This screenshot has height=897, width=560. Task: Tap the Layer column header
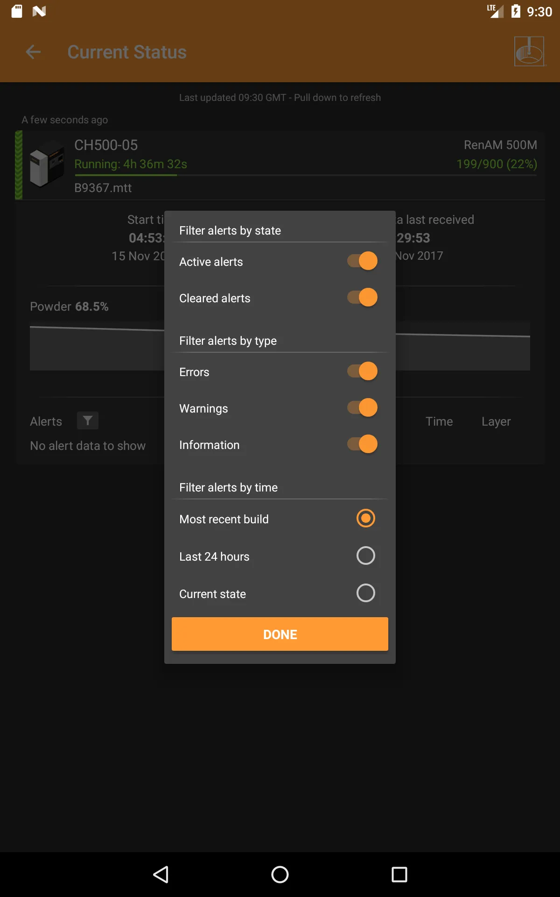[x=496, y=421]
